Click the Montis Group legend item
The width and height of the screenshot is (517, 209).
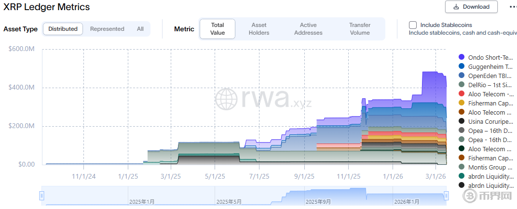tap(486, 167)
